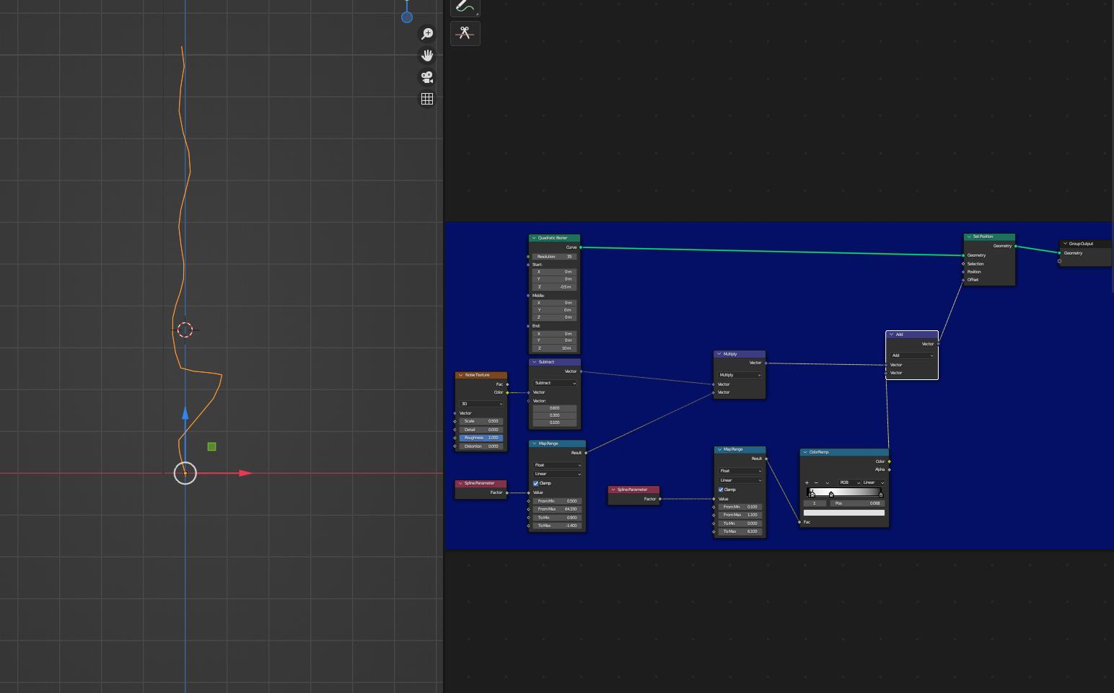Switch perspective/orthographic with the grid icon
1114x693 pixels.
click(427, 99)
